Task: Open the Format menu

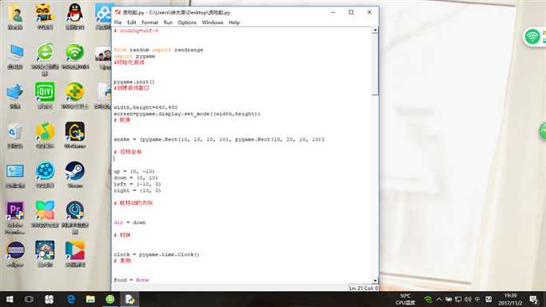Action: tap(149, 22)
